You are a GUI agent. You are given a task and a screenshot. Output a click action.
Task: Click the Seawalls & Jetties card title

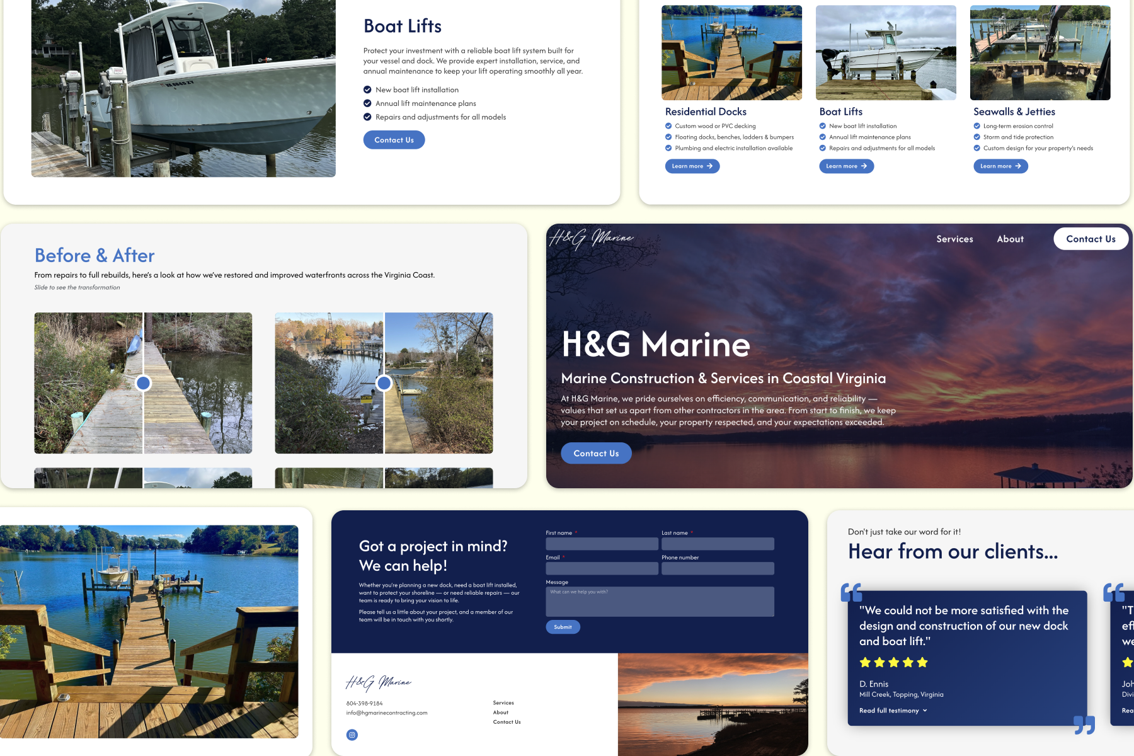[x=1014, y=112]
